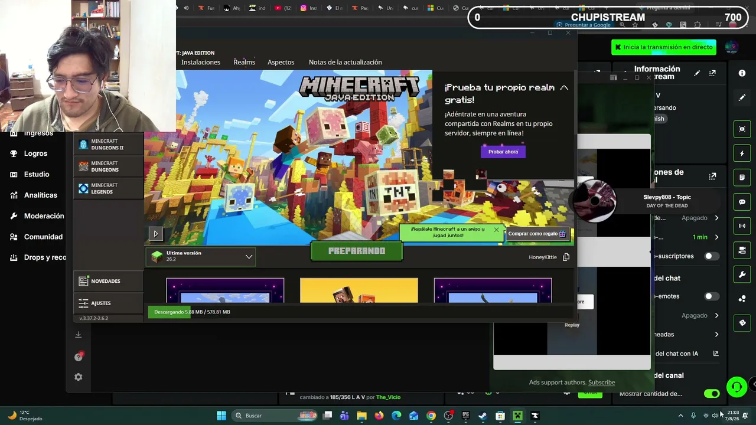
Task: Open the help icon with red badge
Action: tap(79, 357)
